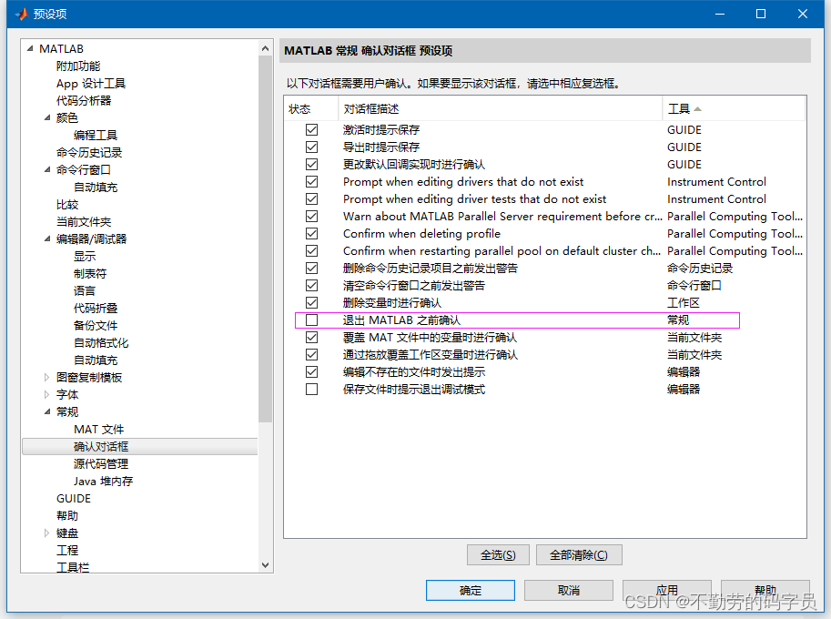Open 当前文件夹 preferences
This screenshot has height=619, width=831.
click(84, 221)
